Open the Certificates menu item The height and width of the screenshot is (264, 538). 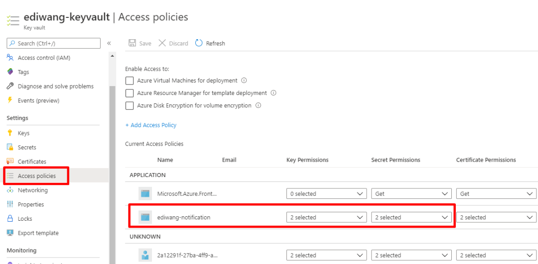32,162
